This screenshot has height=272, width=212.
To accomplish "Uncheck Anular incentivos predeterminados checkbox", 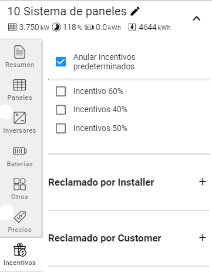I will click(x=60, y=62).
